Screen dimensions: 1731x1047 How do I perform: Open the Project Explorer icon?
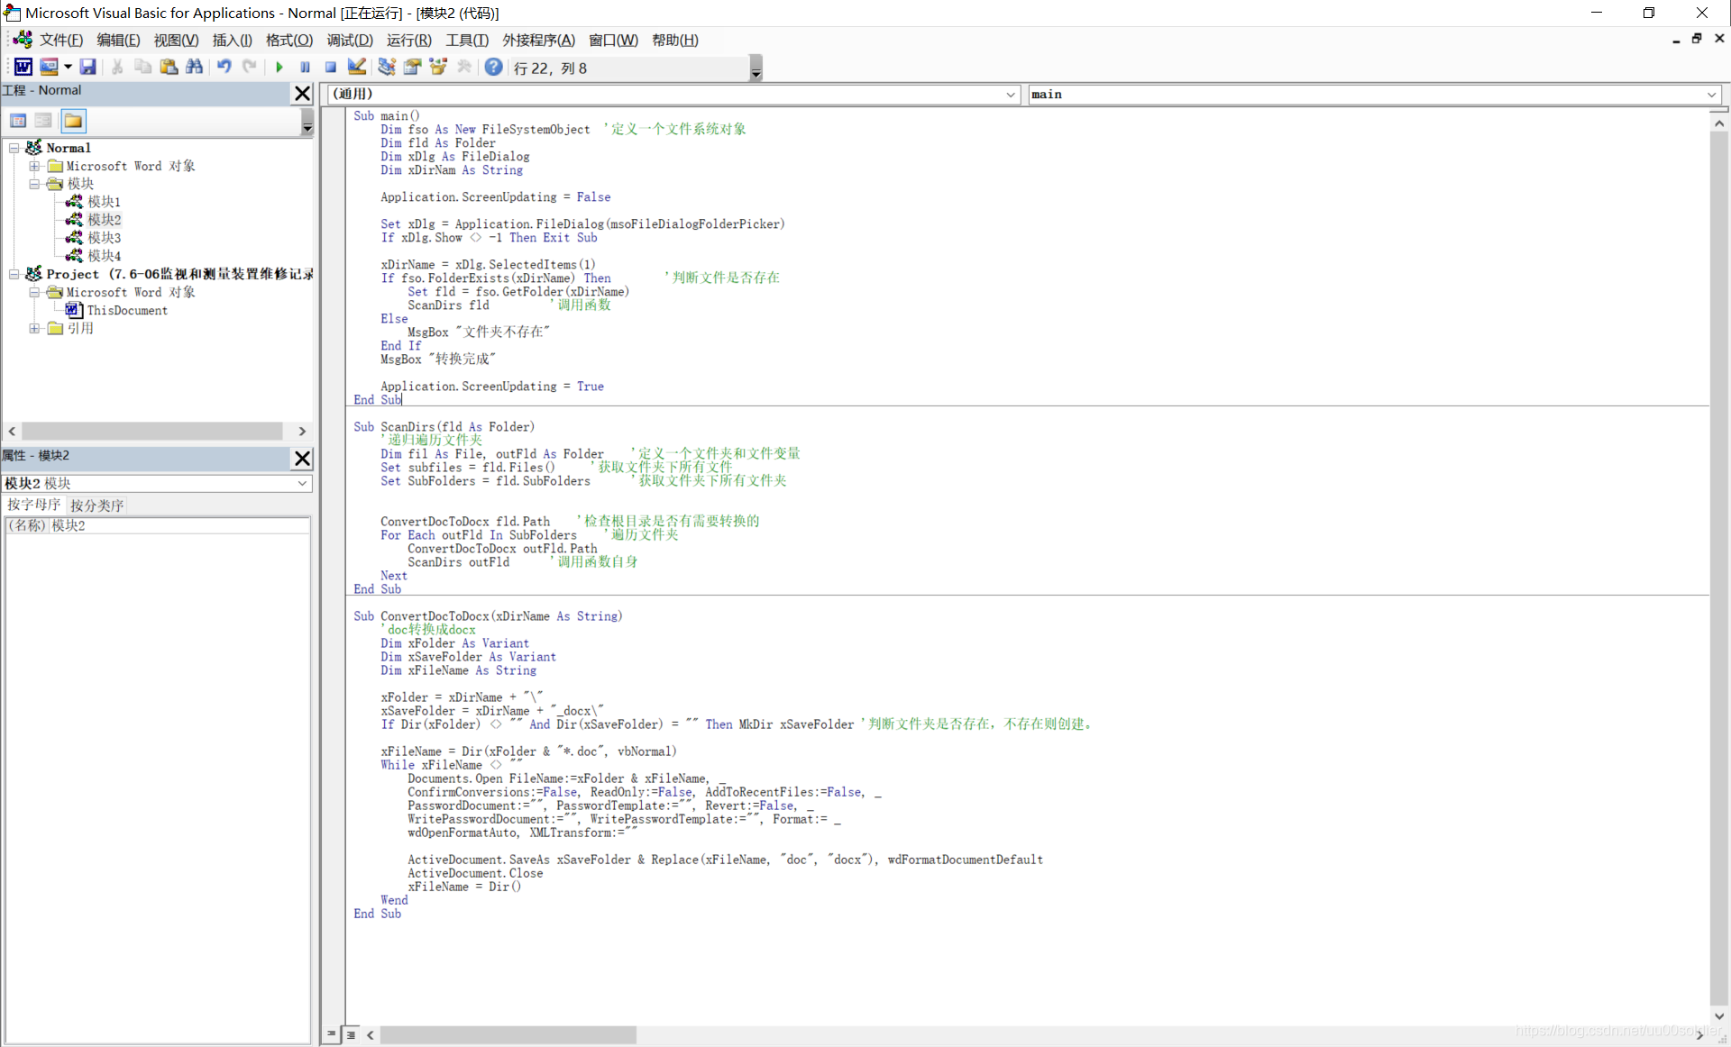[x=387, y=67]
